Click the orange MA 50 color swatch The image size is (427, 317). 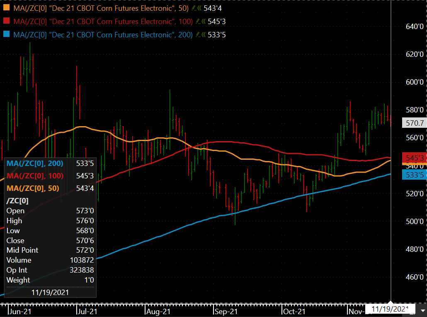click(6, 7)
